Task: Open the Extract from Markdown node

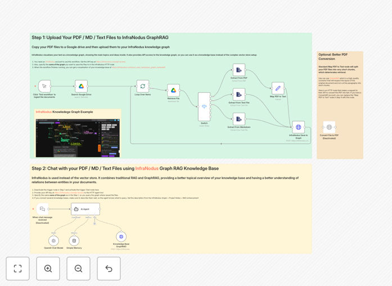Action: pos(239,119)
